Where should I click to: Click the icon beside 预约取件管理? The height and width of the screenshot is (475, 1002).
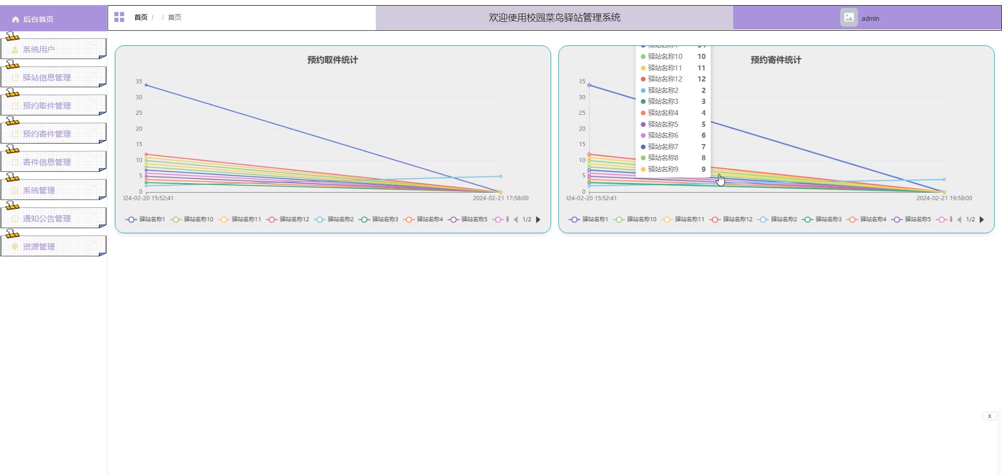15,106
